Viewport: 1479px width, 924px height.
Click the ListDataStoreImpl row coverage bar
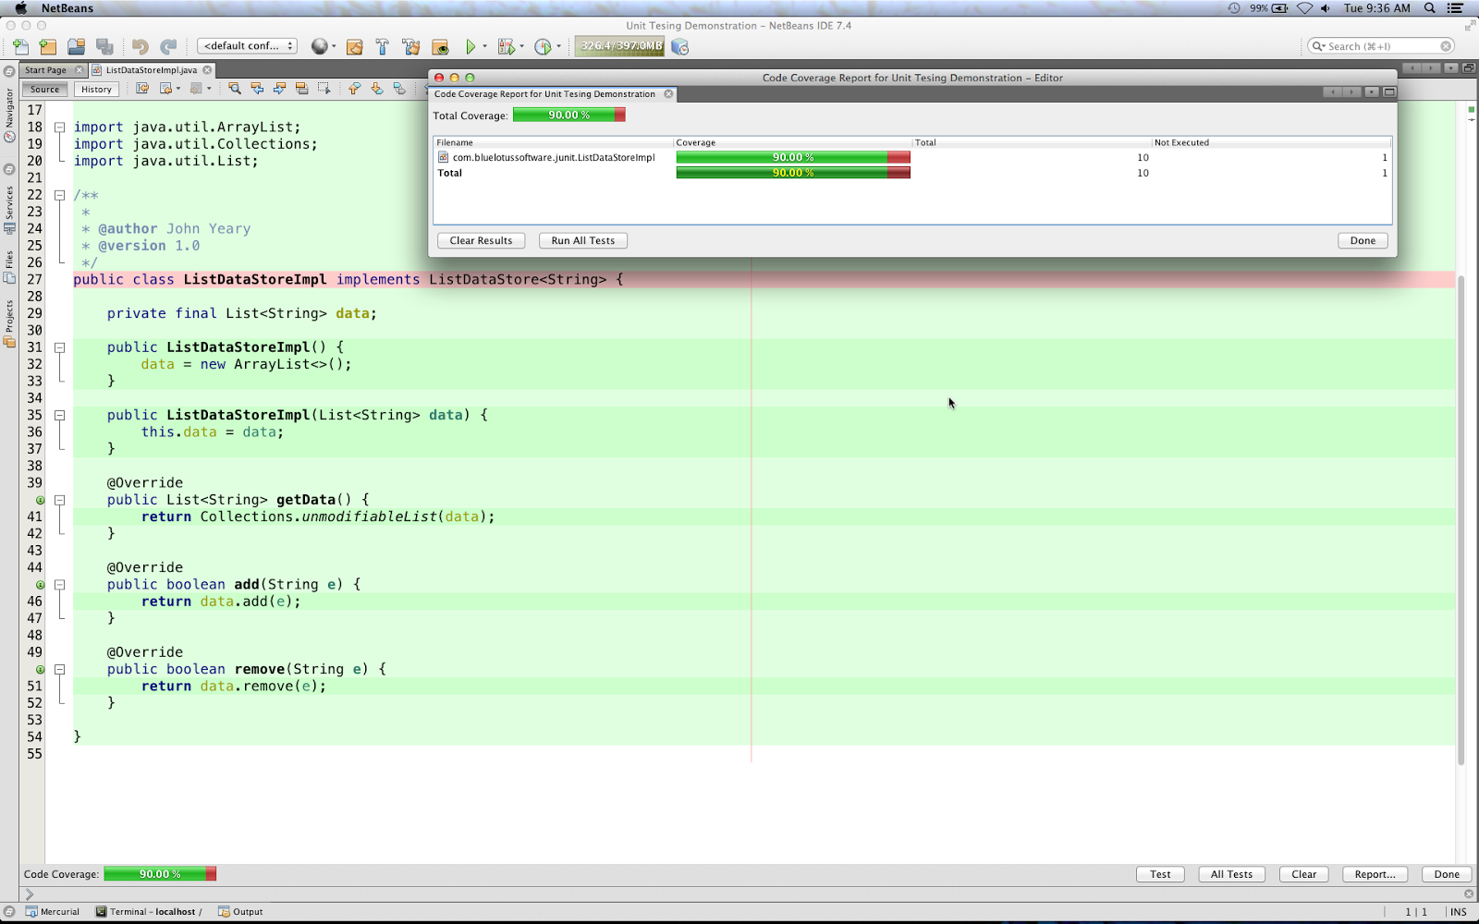click(793, 158)
